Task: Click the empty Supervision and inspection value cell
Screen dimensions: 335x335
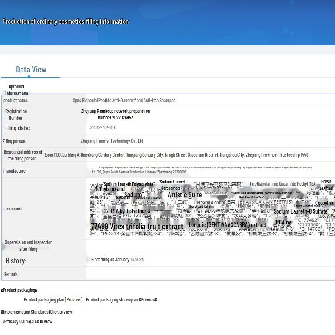Action: coord(209,246)
